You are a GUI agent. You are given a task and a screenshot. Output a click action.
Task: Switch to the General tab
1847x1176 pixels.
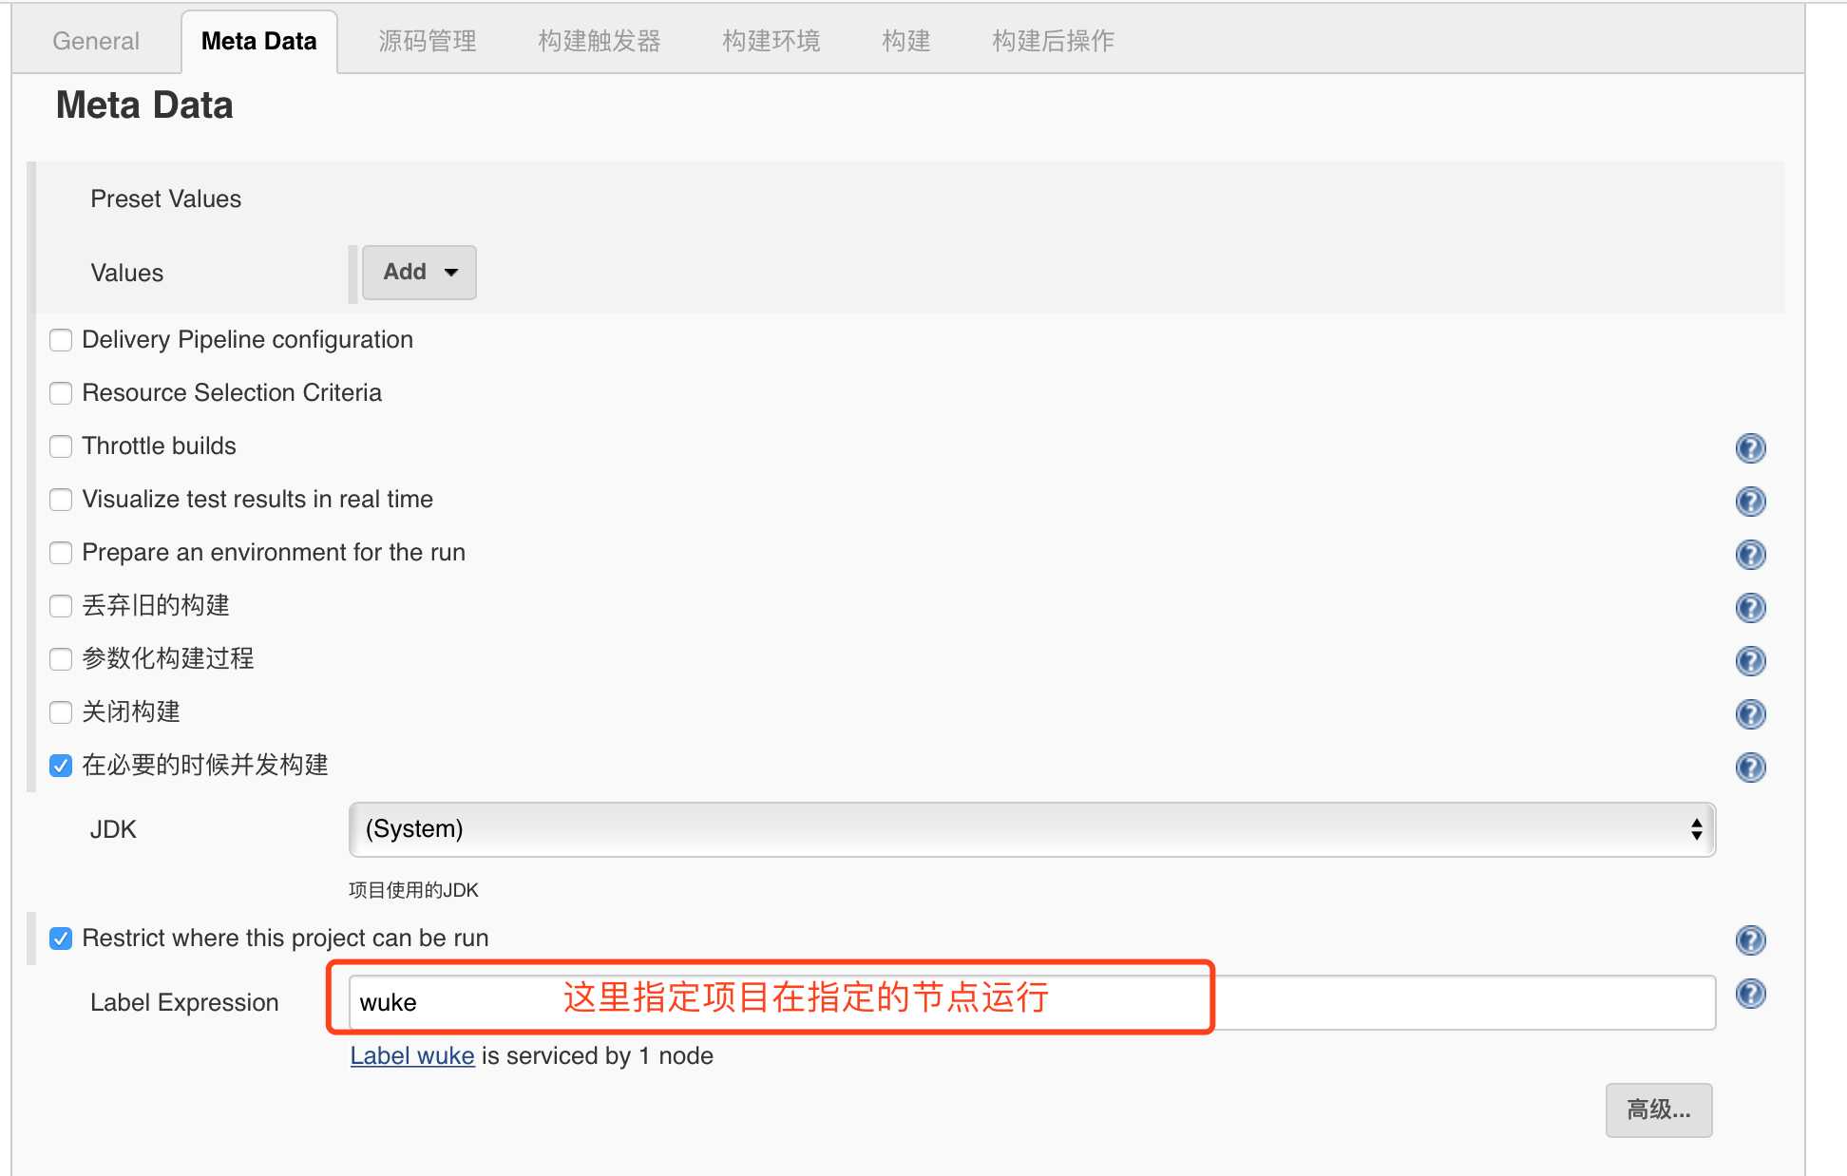96,41
